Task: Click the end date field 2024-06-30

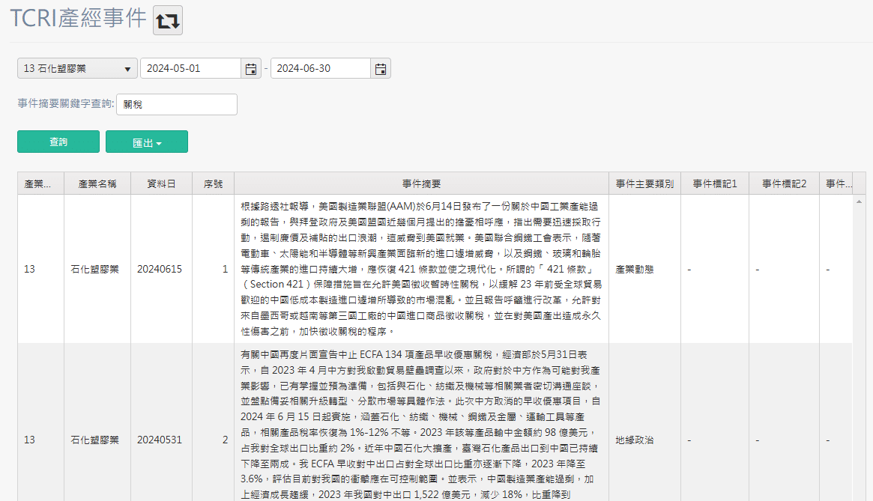Action: tap(321, 69)
